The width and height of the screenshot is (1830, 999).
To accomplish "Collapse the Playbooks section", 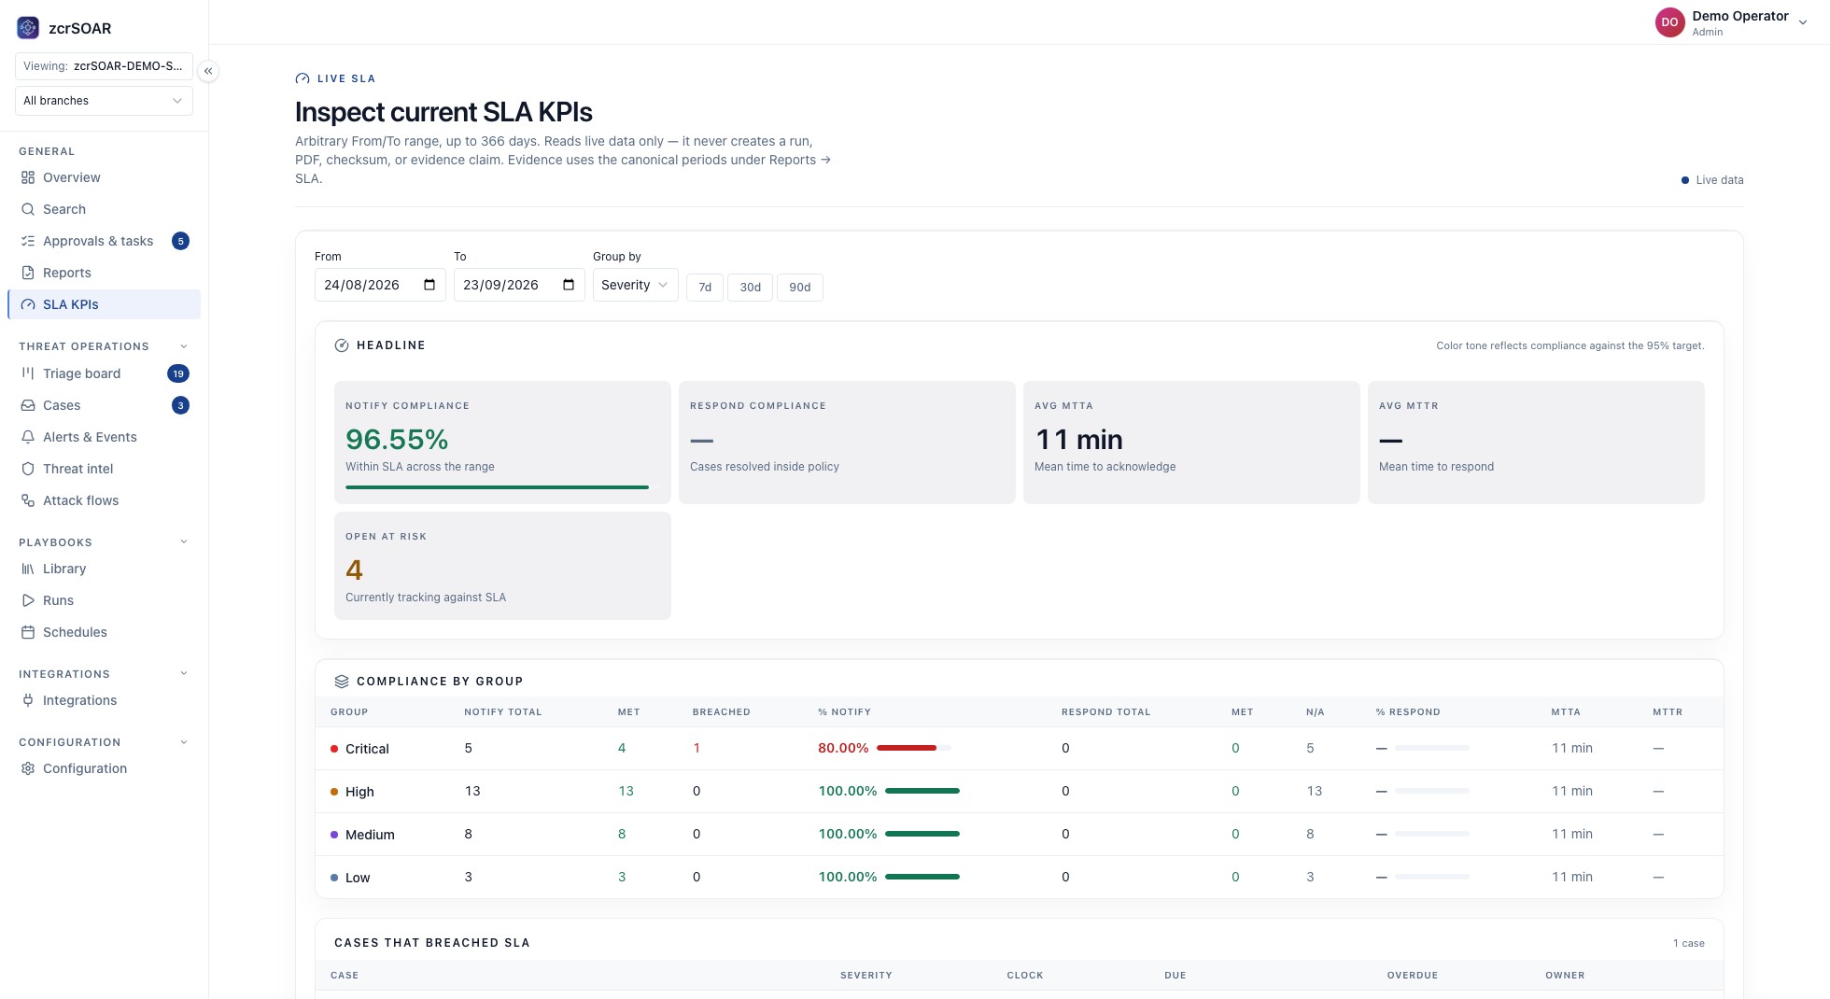I will click(184, 542).
